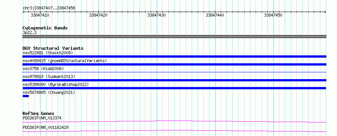Open variant nsv5398080 (ByrskaBishop2022) label

point(56,84)
